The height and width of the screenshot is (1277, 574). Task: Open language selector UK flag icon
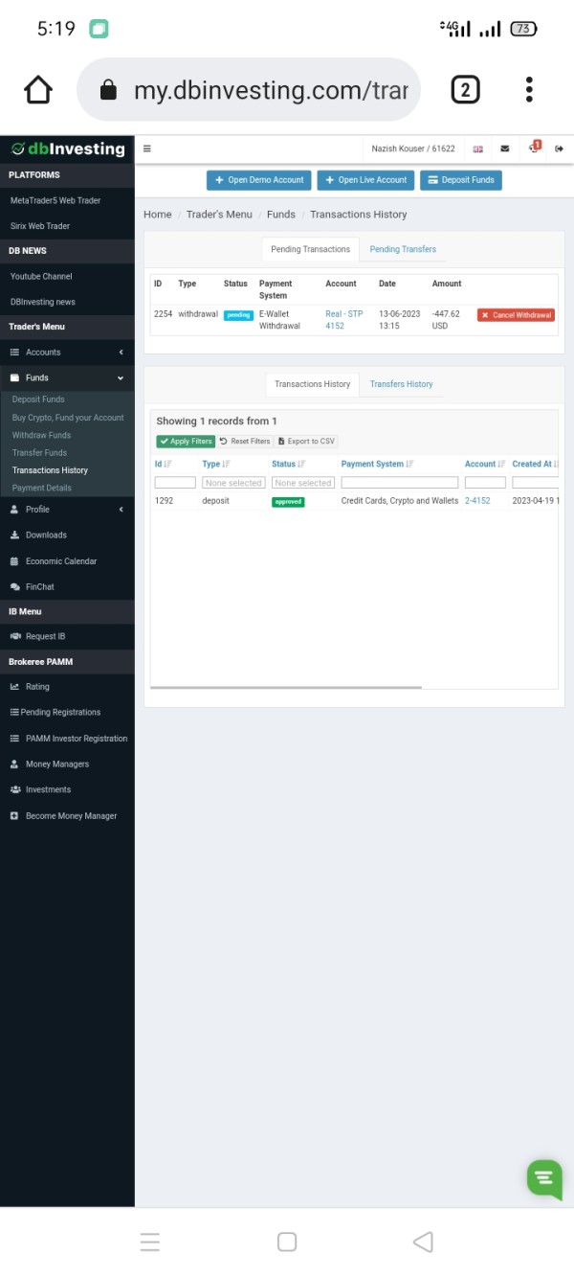click(x=478, y=148)
